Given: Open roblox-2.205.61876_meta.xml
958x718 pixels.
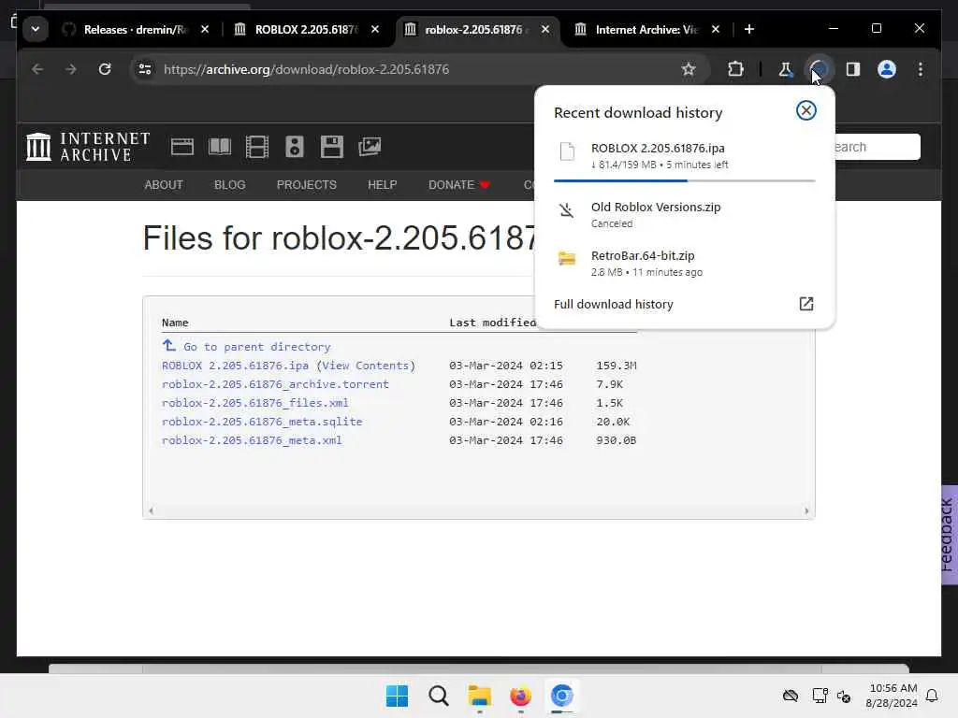Looking at the screenshot, I should [x=252, y=440].
